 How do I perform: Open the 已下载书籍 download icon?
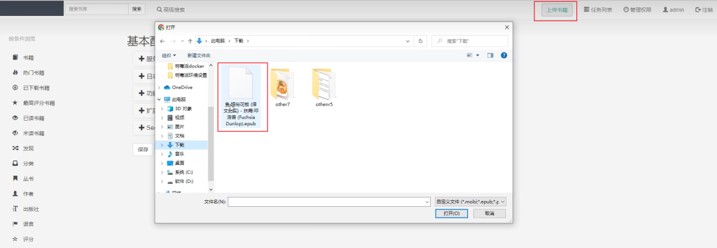(x=15, y=88)
